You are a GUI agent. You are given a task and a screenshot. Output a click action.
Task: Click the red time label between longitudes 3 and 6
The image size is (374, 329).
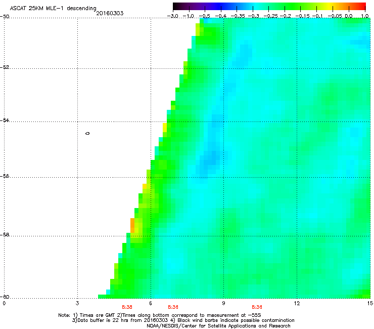click(x=127, y=307)
